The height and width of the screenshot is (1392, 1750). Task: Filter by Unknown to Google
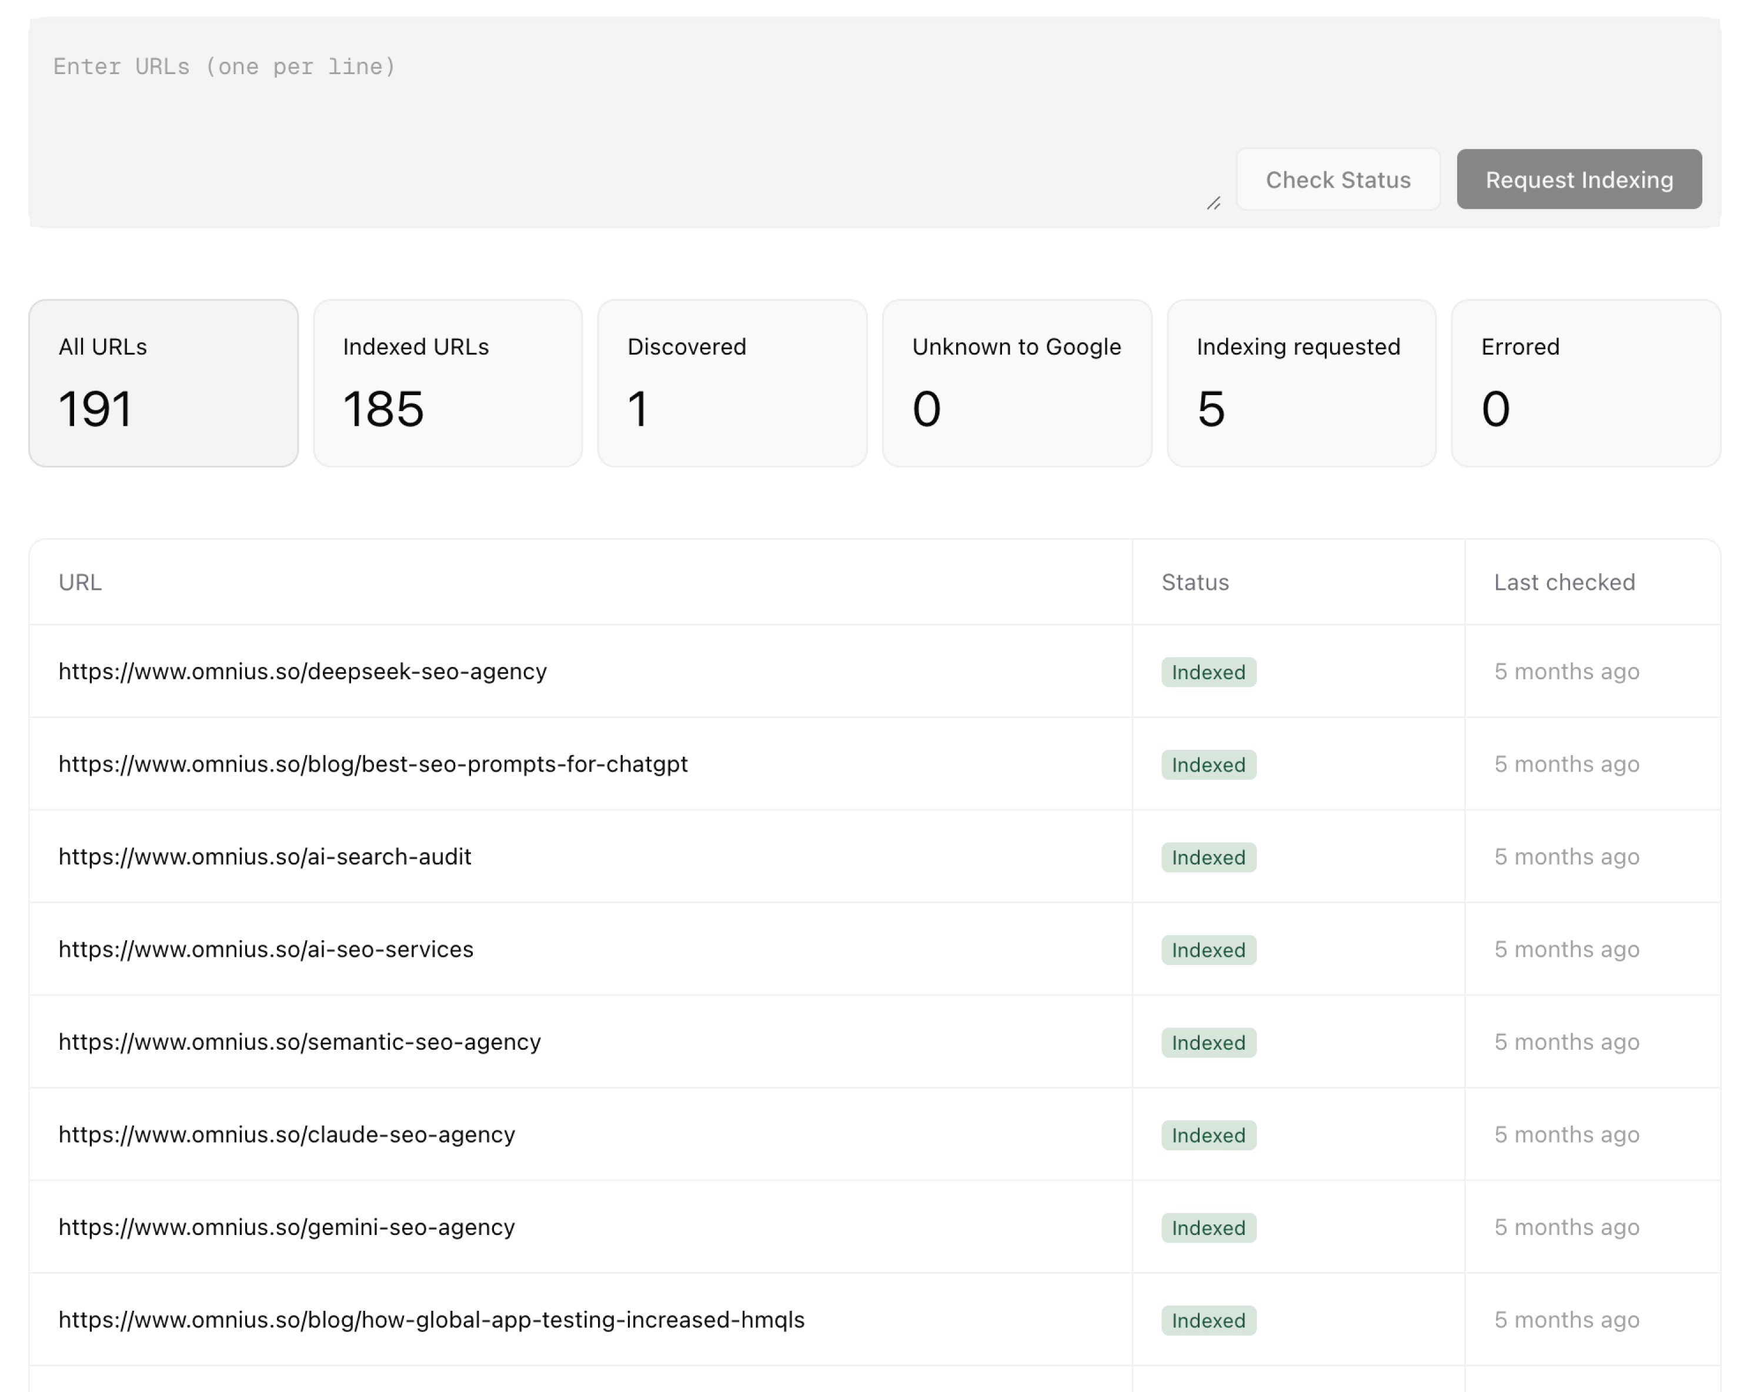1016,383
